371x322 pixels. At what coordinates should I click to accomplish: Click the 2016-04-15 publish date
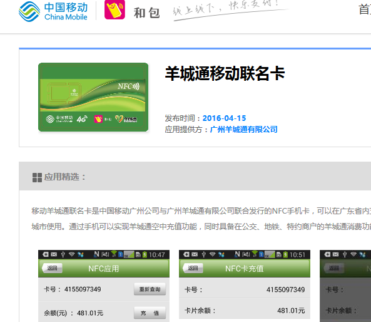point(225,118)
